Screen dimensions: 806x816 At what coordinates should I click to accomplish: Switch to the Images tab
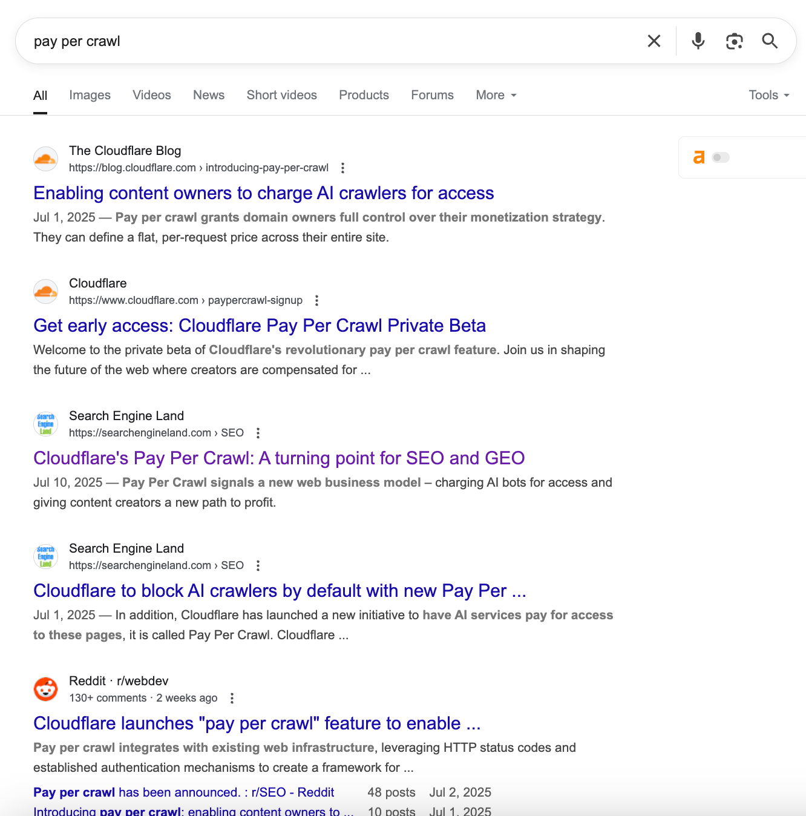[x=90, y=95]
